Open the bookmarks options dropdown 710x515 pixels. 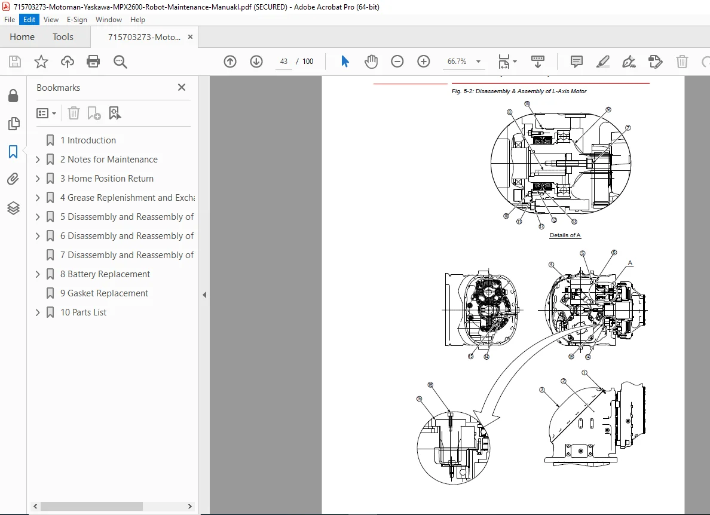[x=46, y=113]
